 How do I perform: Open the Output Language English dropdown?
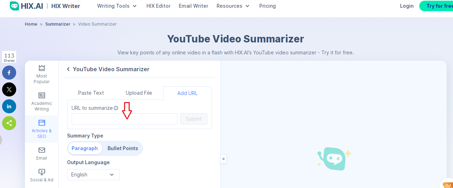93,175
